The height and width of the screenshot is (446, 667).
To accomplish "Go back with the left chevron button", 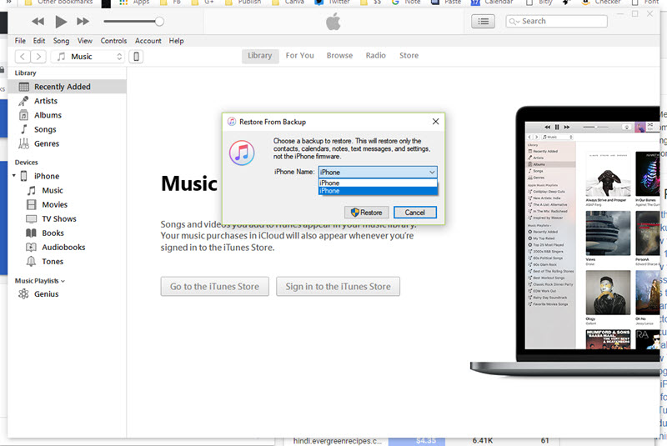I will click(x=23, y=57).
